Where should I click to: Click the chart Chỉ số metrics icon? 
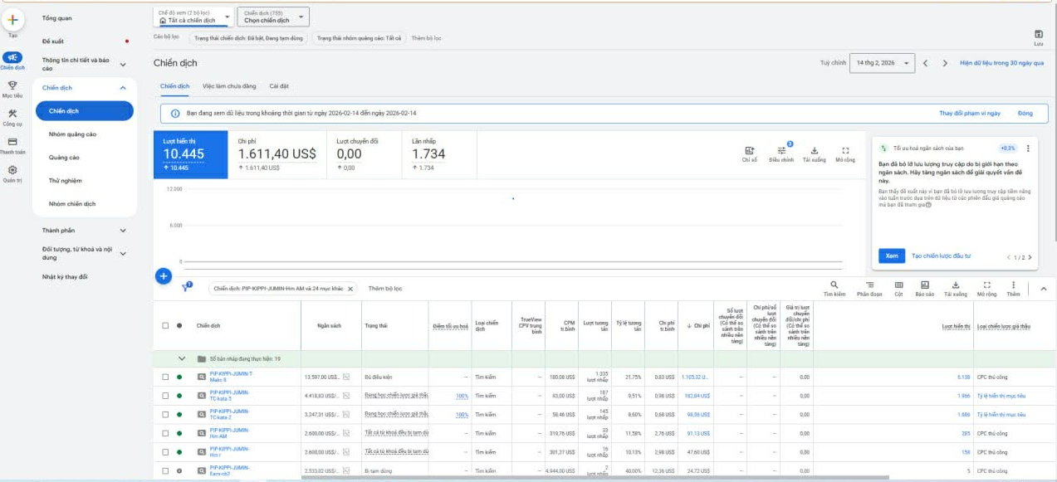750,151
